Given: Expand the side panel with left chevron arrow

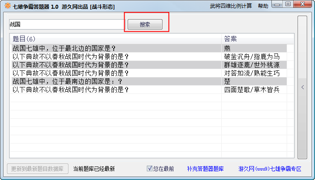Looking at the screenshot, I should pos(302,87).
